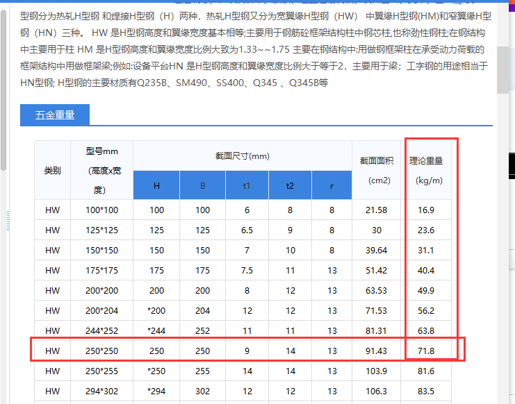Screen dimensions: 515x404
Task: Click weight value 71.8
Action: click(x=426, y=351)
